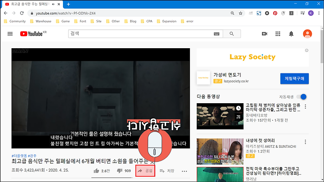Open the Font bookmarks folder
The image size is (324, 182).
click(80, 21)
